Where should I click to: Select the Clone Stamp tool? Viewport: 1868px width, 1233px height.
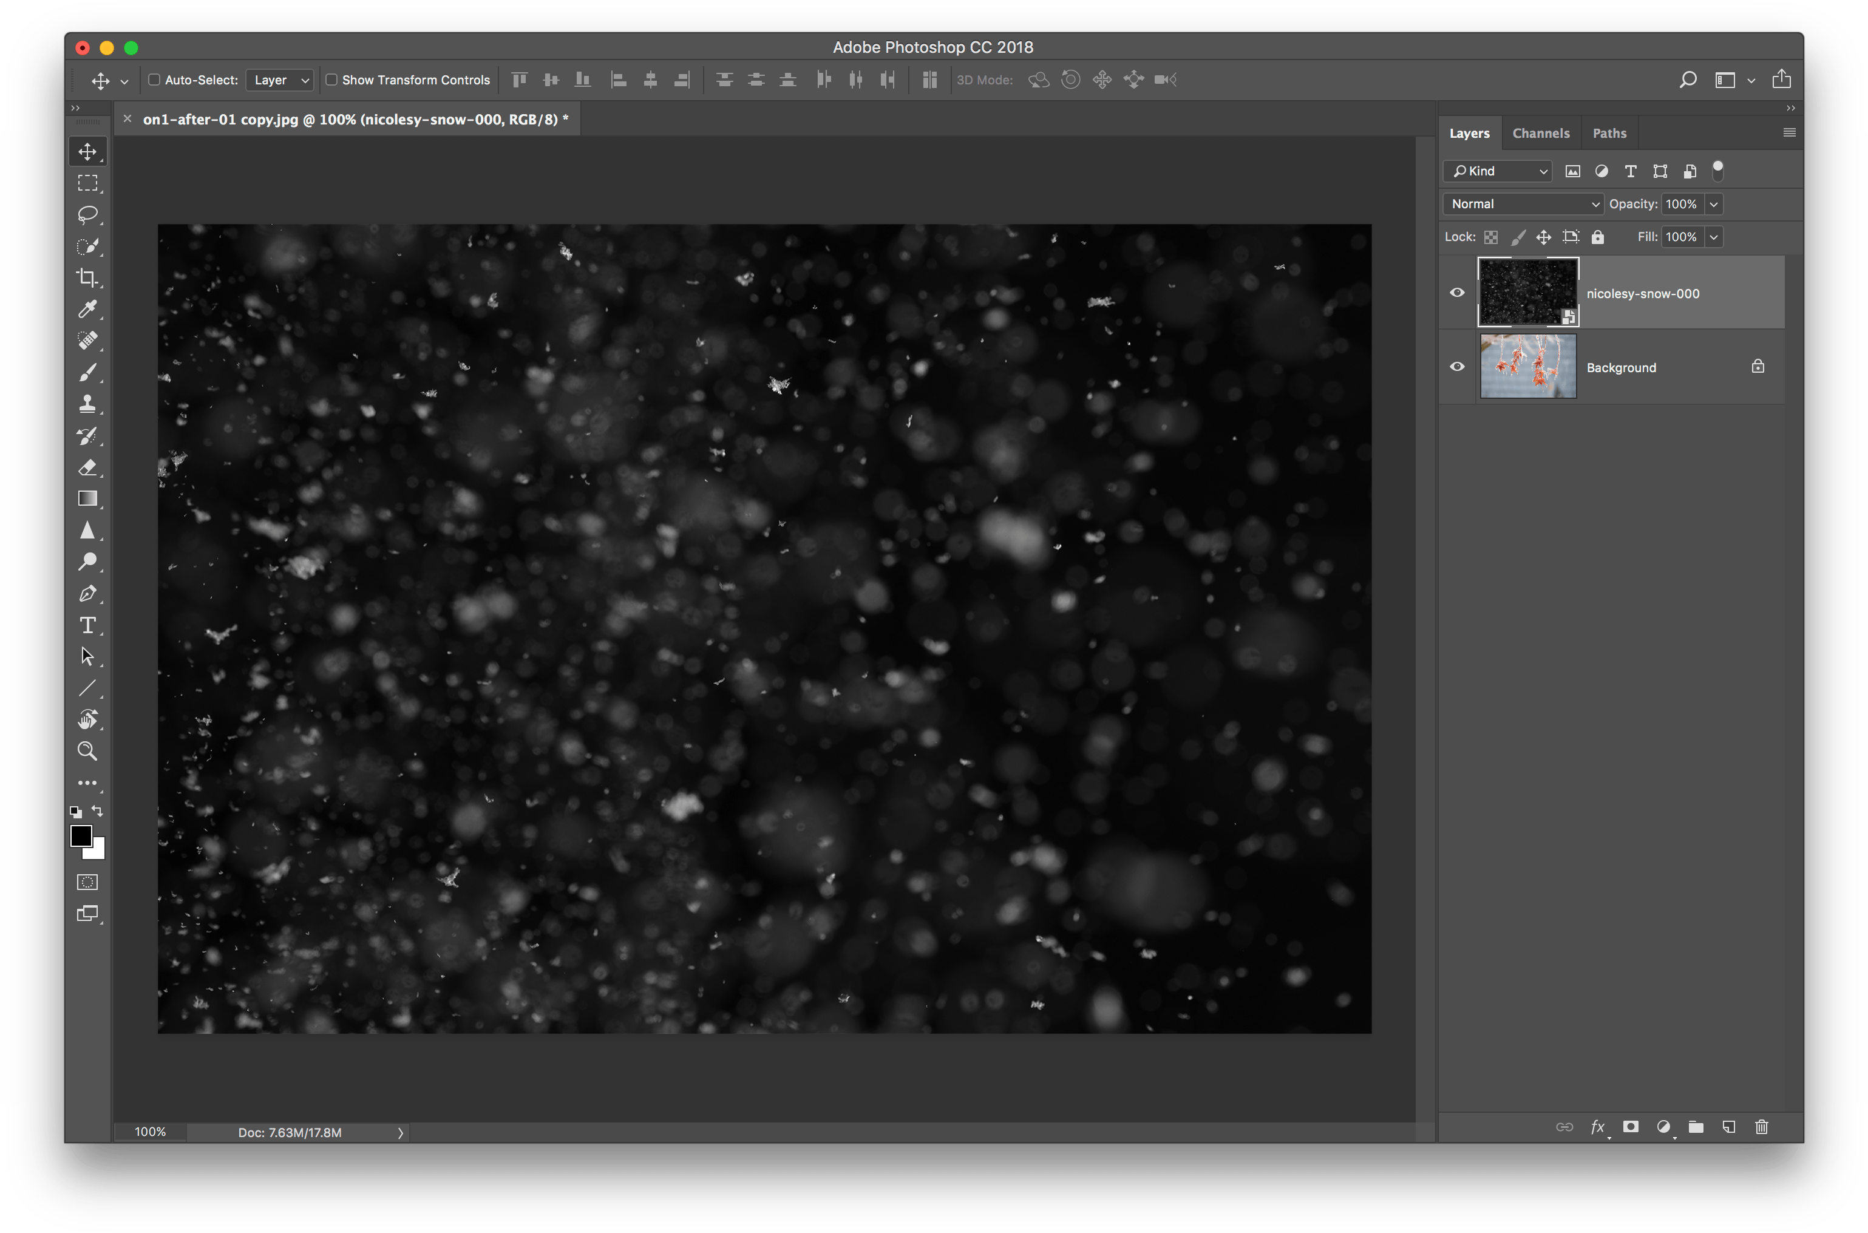[x=87, y=404]
